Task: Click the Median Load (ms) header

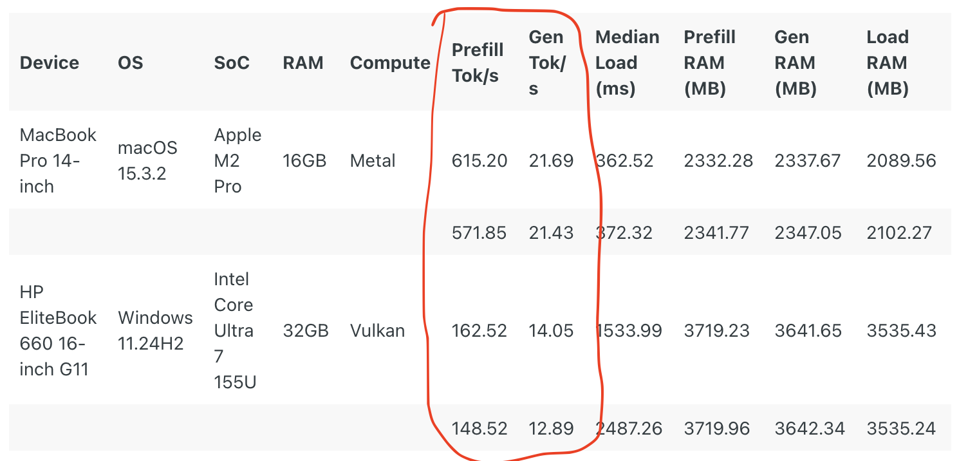Action: pos(628,63)
